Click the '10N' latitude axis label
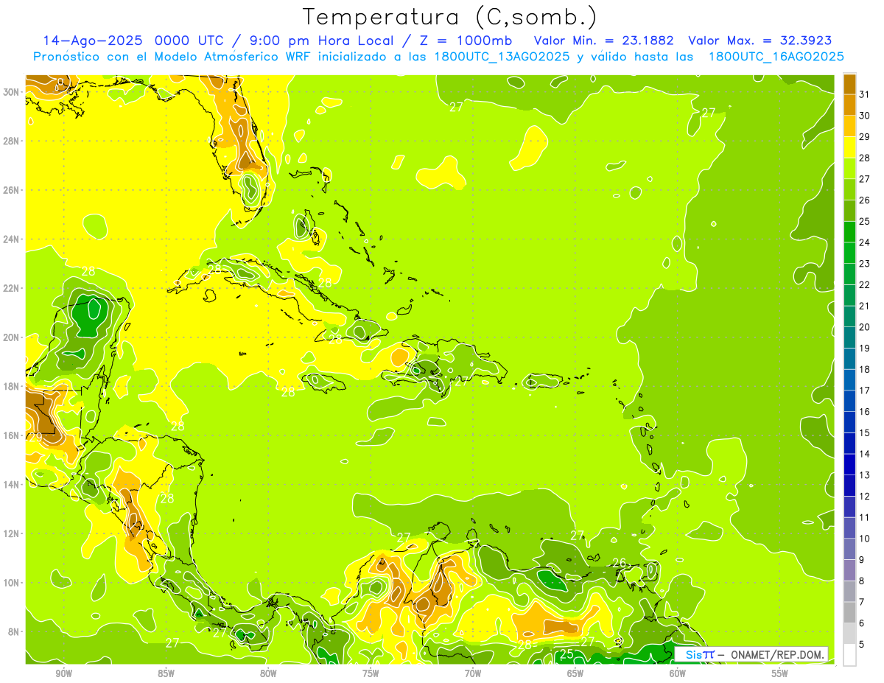The image size is (884, 683). click(x=12, y=583)
